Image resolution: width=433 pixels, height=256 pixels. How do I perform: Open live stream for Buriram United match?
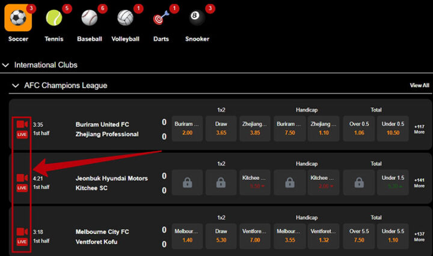(x=22, y=124)
